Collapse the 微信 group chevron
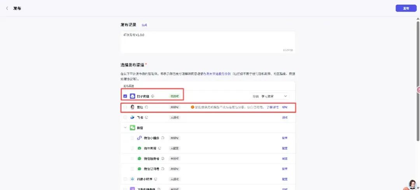Screen dimensions: 420x190 [125, 128]
